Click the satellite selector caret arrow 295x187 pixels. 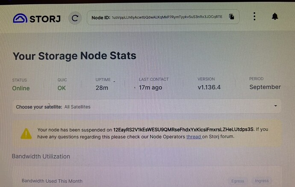point(276,106)
